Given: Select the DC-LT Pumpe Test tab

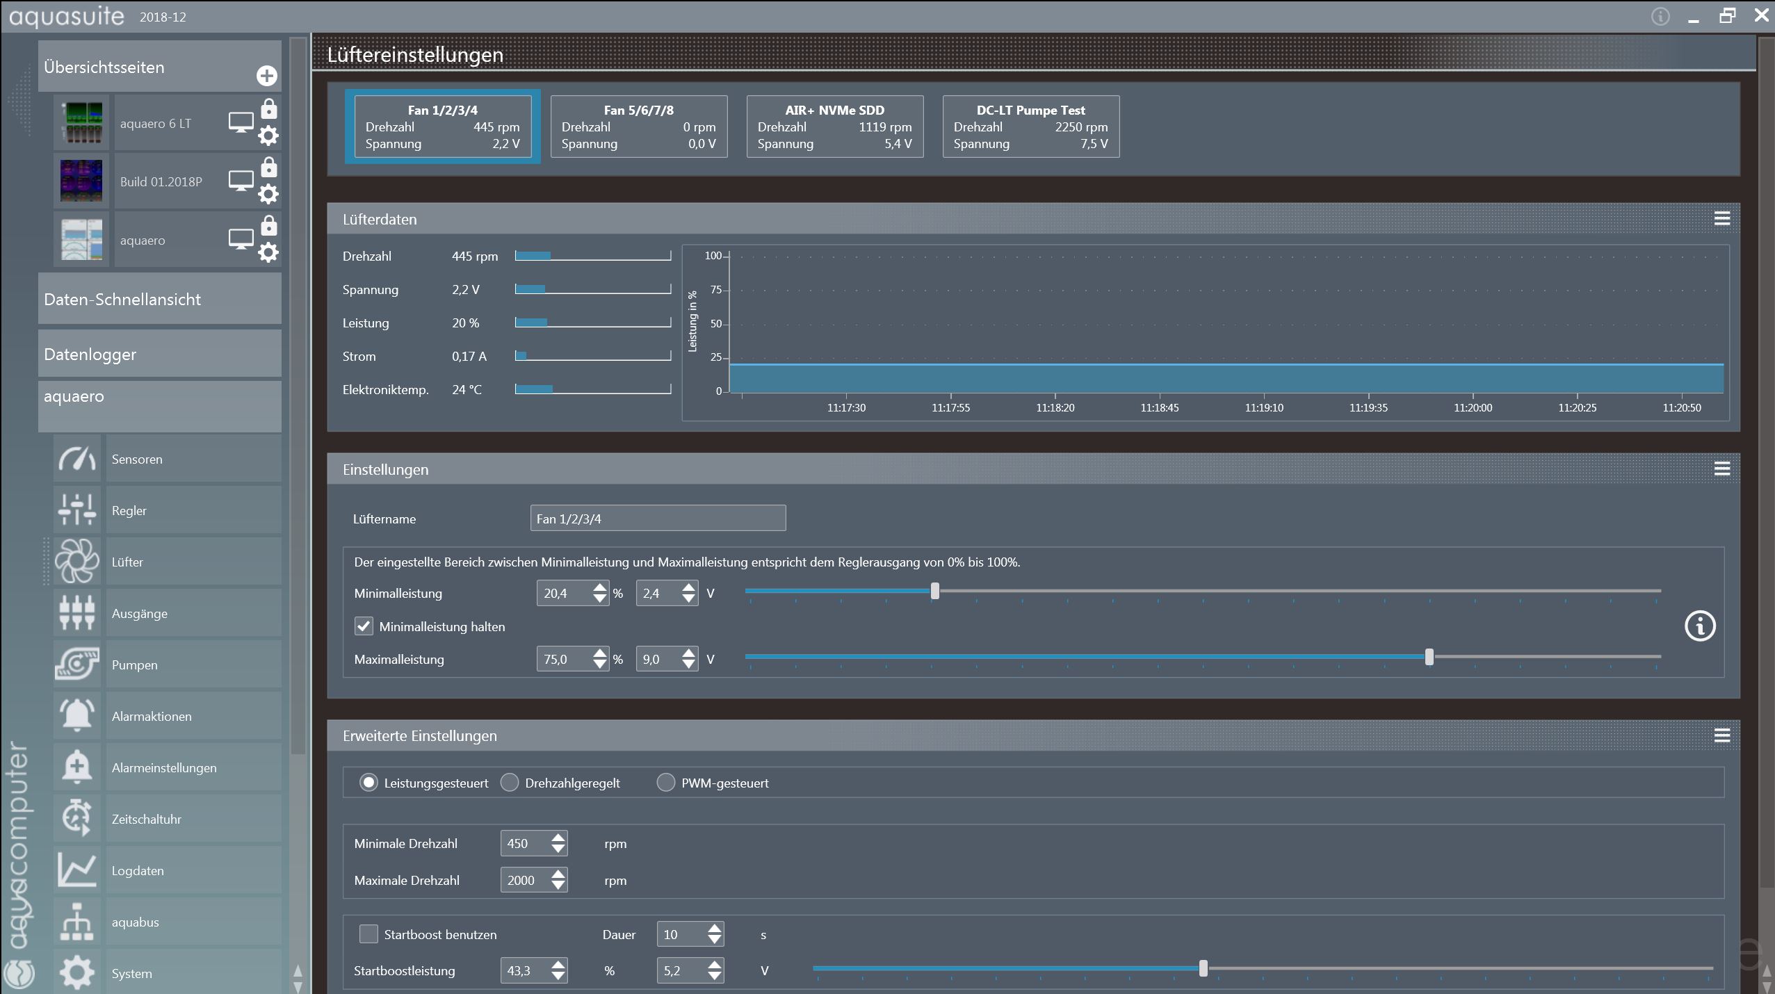Looking at the screenshot, I should point(1031,127).
